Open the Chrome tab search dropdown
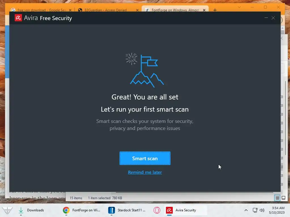The height and width of the screenshot is (217, 290). (x=239, y=7)
